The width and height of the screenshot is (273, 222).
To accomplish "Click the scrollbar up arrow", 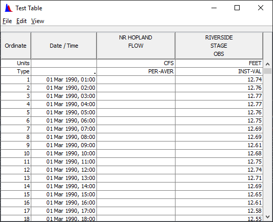I will point(267,64).
